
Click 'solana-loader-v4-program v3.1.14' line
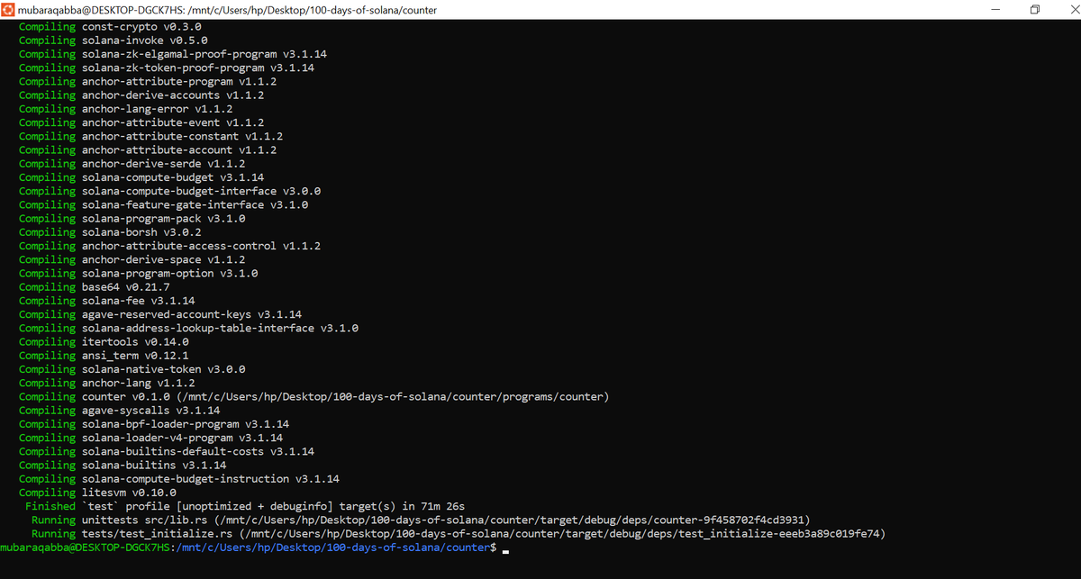(x=151, y=438)
